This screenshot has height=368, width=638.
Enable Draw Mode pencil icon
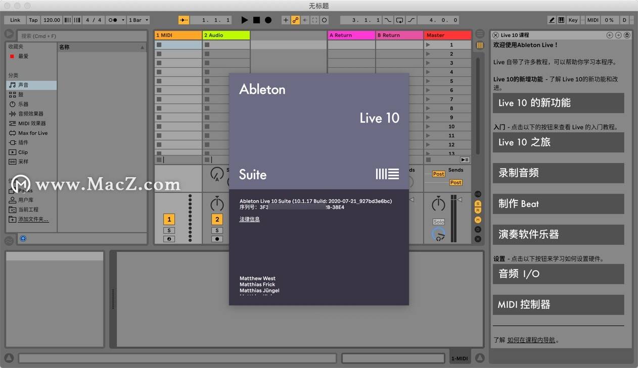click(552, 20)
